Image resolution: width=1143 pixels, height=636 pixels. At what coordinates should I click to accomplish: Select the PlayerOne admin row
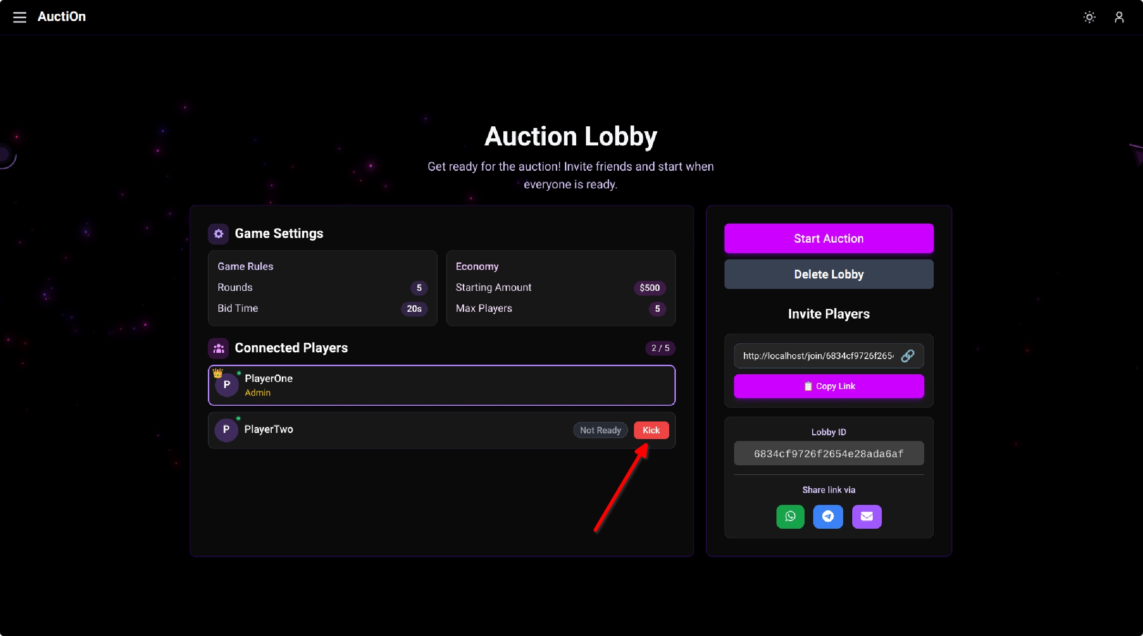(441, 385)
